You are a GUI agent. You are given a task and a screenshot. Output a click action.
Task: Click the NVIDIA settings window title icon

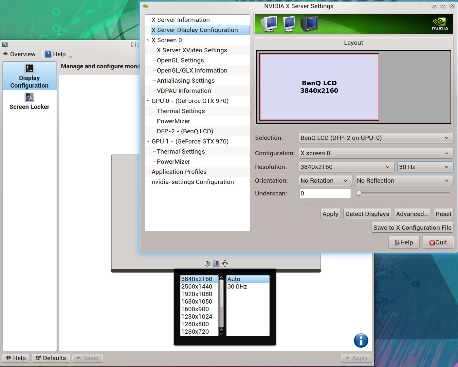pyautogui.click(x=145, y=6)
